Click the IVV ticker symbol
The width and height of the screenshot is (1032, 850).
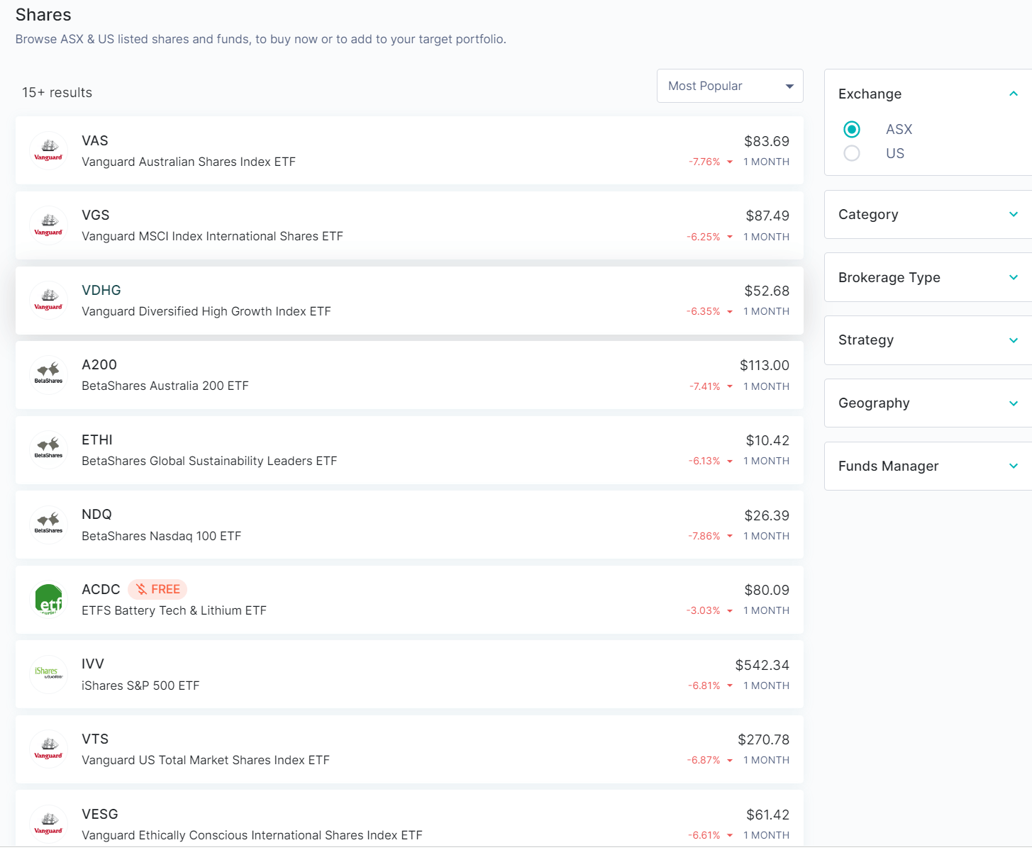tap(93, 664)
